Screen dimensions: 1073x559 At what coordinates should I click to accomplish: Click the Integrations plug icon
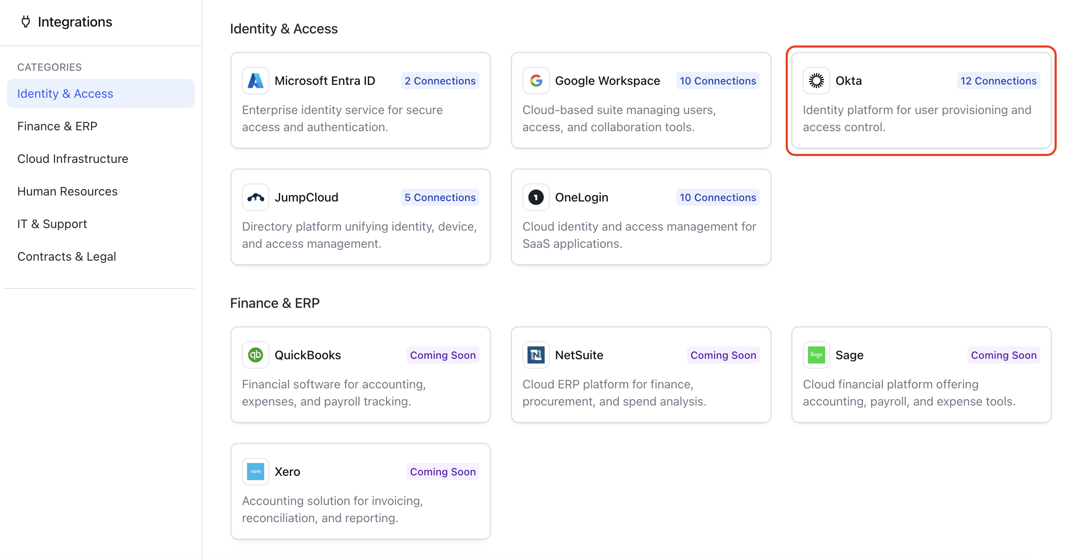tap(26, 21)
